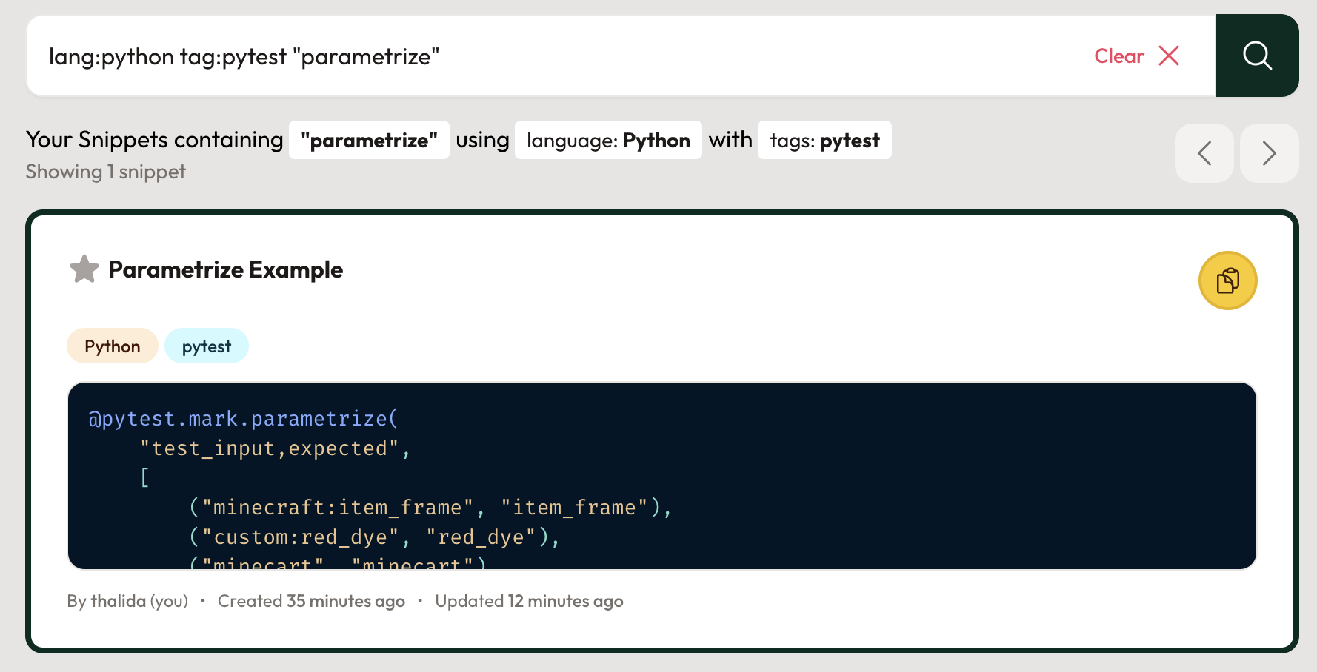This screenshot has width=1317, height=672.
Task: Click the pytest tag badge on the snippet
Action: (207, 346)
